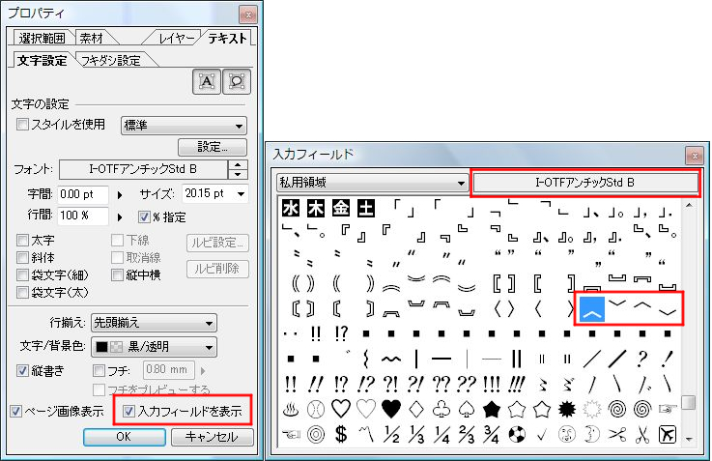
Task: Select the boxed 金 glyph
Action: [341, 209]
